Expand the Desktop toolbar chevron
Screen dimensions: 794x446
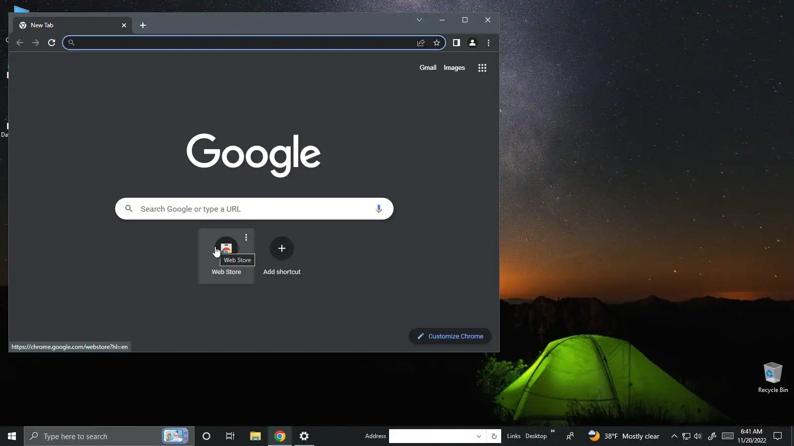pos(552,432)
